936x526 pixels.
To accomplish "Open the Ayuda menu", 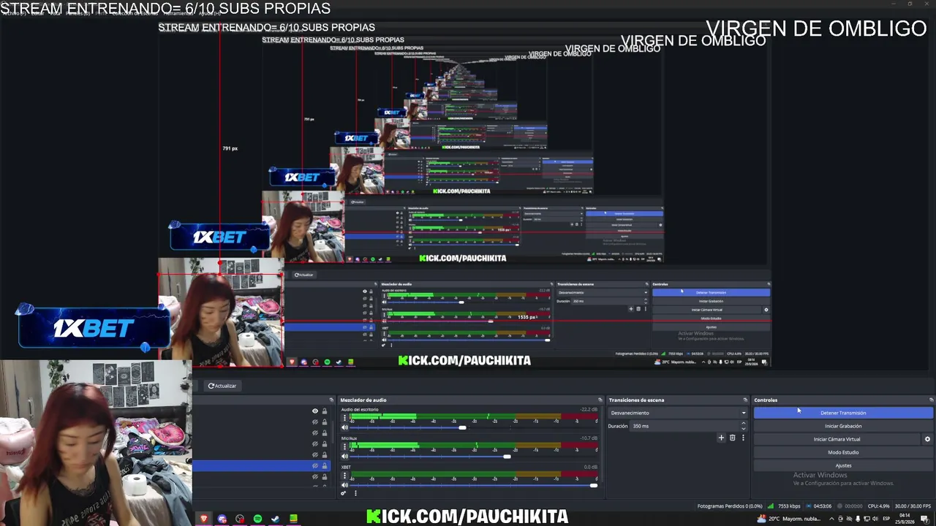I will coord(208,13).
